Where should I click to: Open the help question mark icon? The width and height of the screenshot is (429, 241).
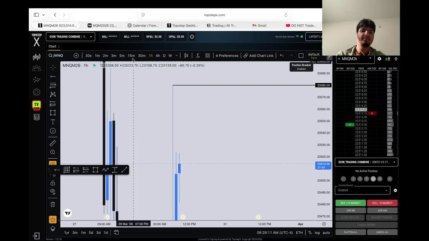(37, 117)
